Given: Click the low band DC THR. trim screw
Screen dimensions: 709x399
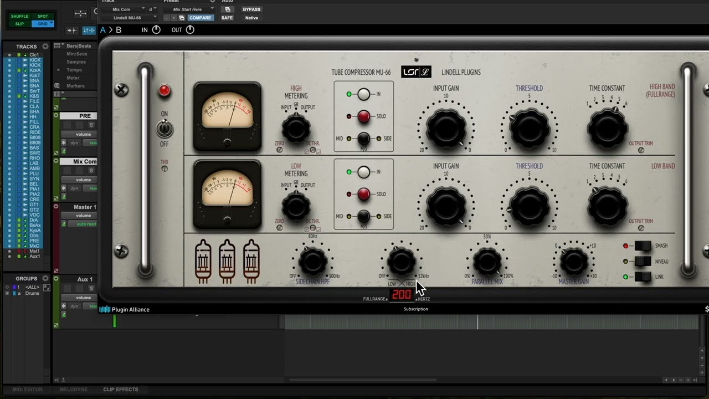Looking at the screenshot, I should (313, 227).
